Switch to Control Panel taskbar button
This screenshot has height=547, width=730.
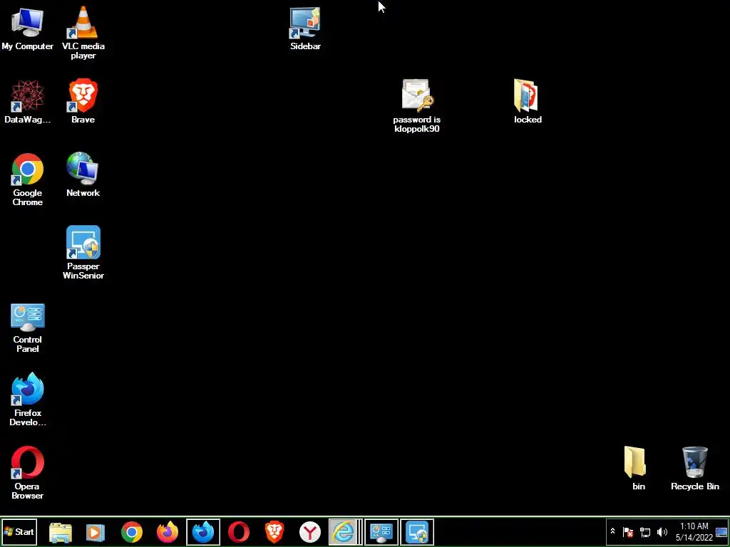click(381, 532)
